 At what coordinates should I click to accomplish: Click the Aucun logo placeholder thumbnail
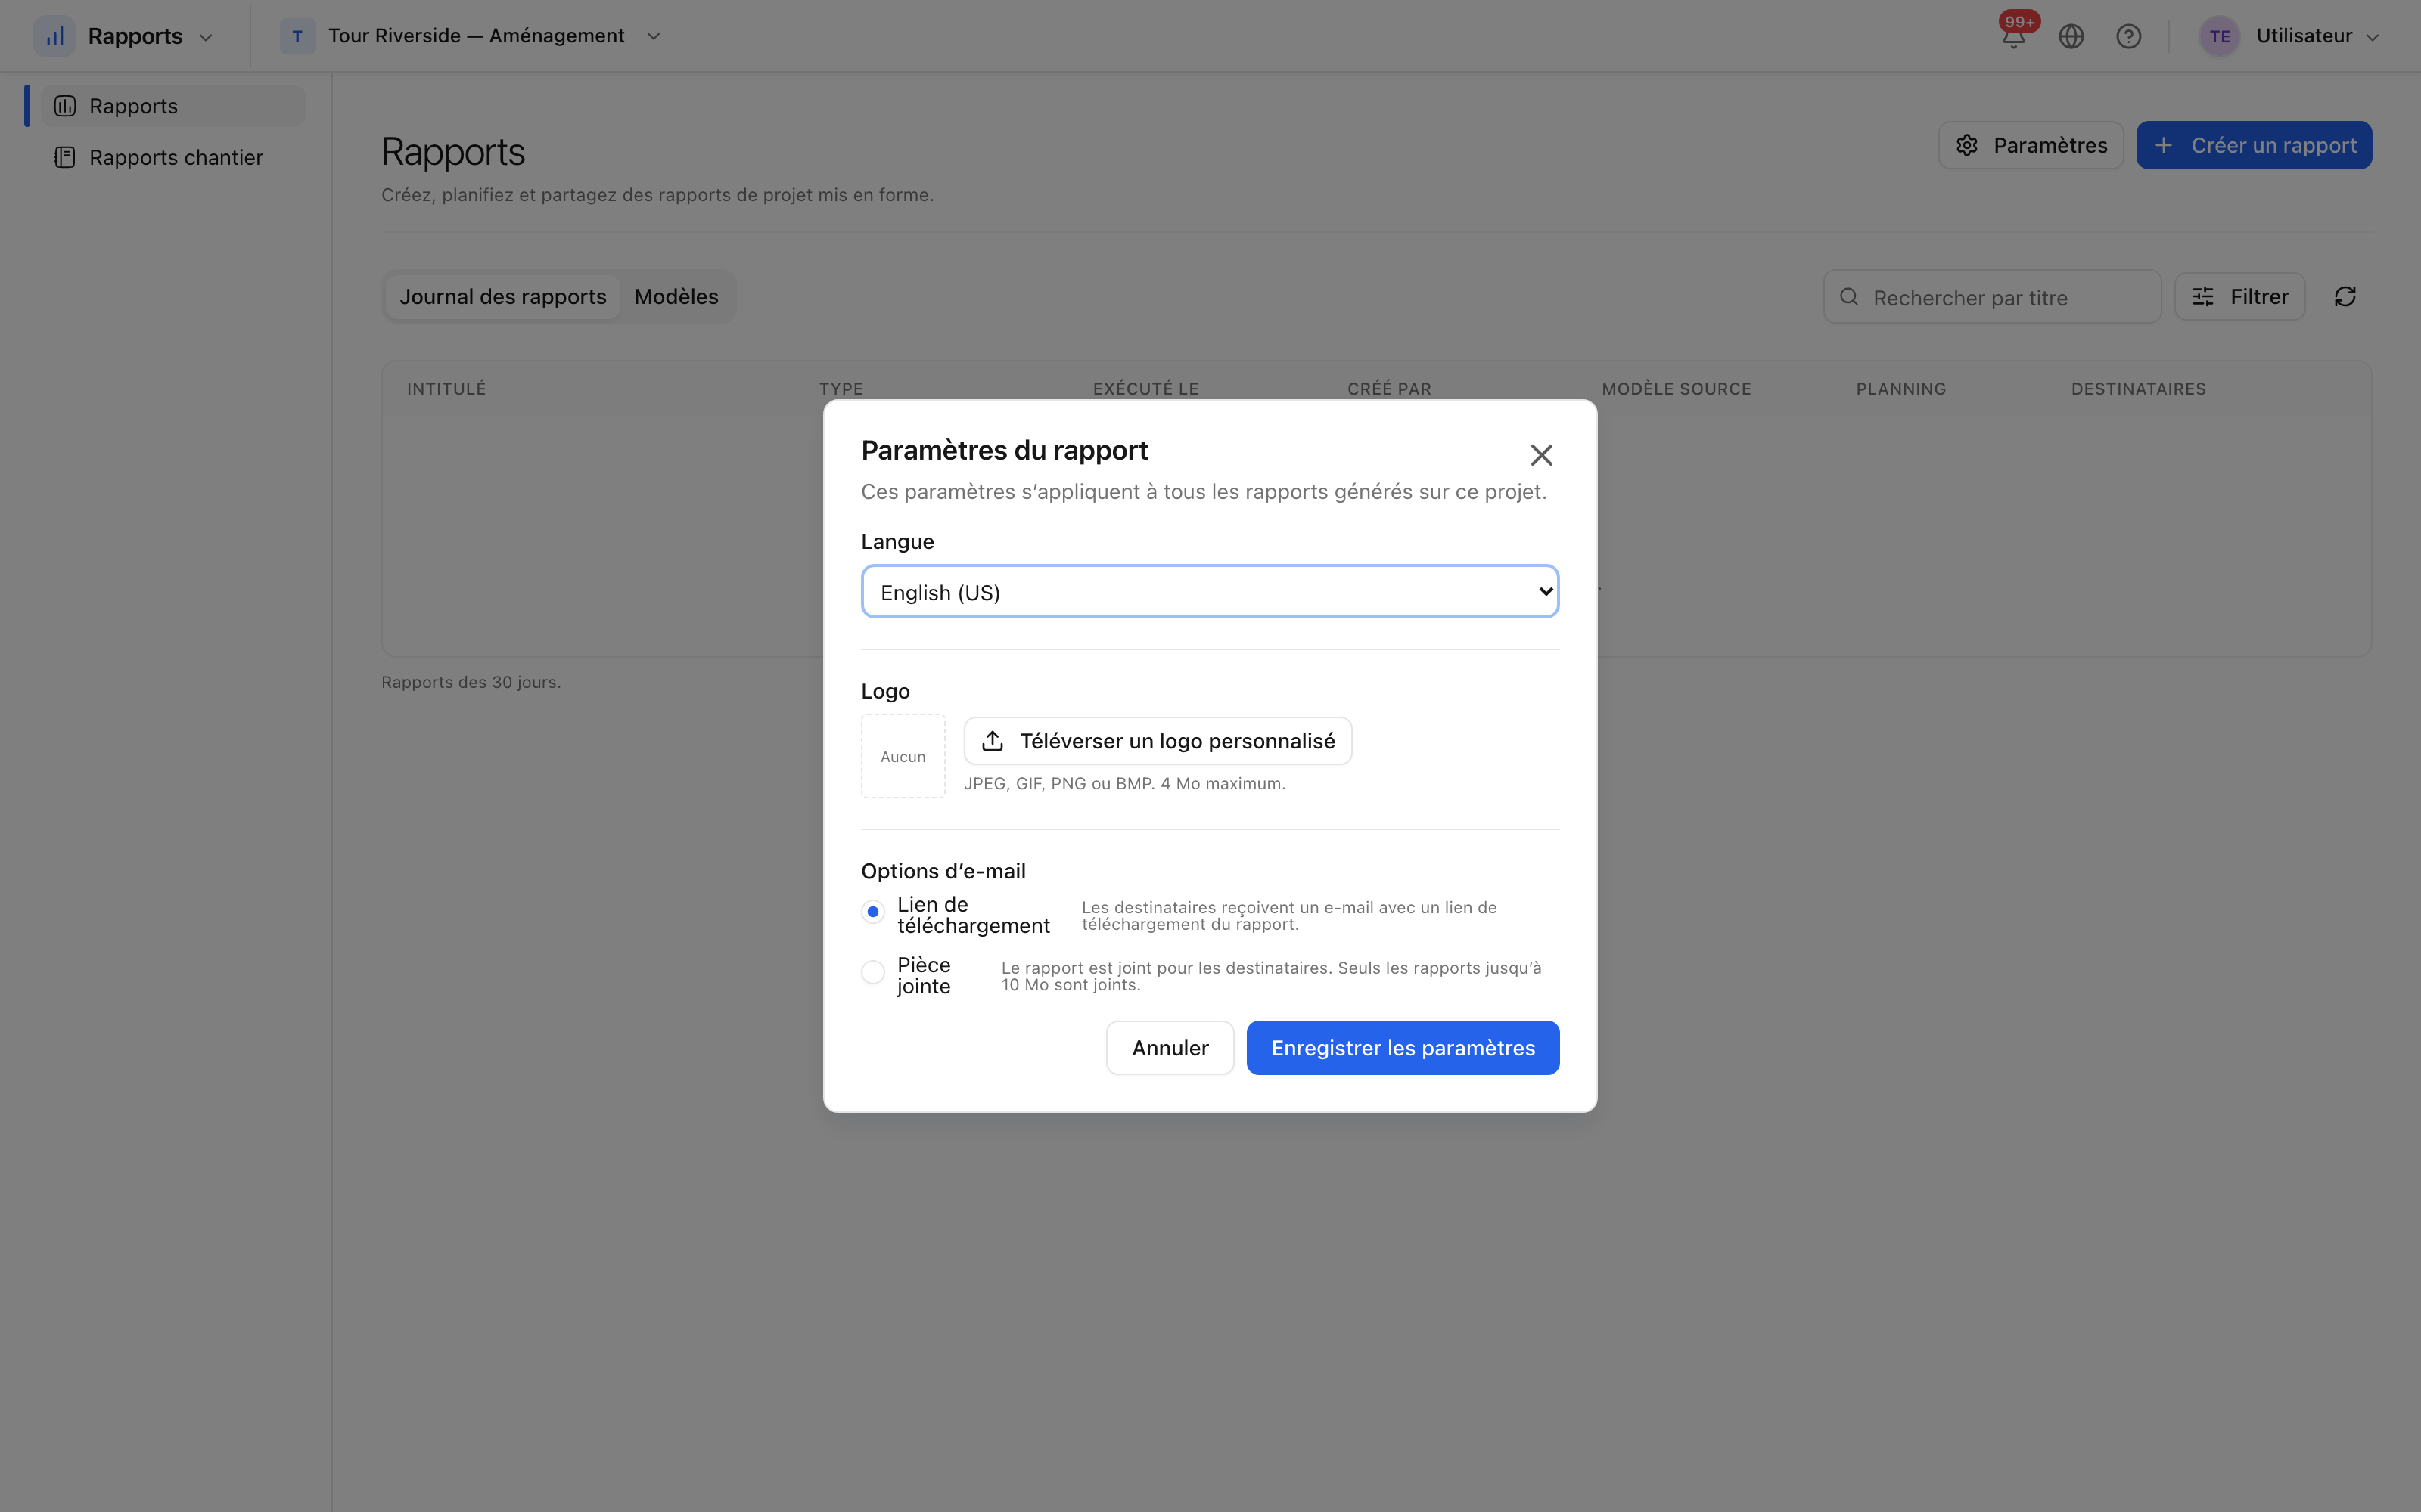click(x=903, y=756)
